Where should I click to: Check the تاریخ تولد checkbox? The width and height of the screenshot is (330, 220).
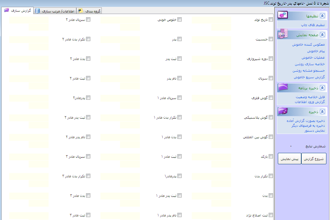click(x=271, y=19)
